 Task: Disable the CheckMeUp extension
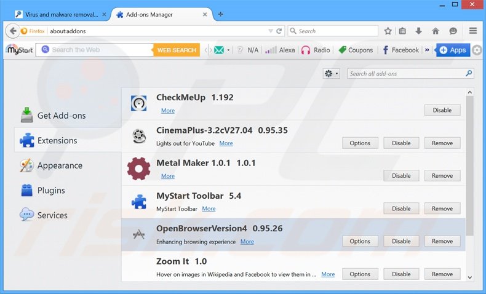coord(442,110)
